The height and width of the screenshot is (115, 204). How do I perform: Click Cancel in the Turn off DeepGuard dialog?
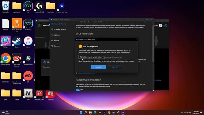pyautogui.click(x=114, y=67)
